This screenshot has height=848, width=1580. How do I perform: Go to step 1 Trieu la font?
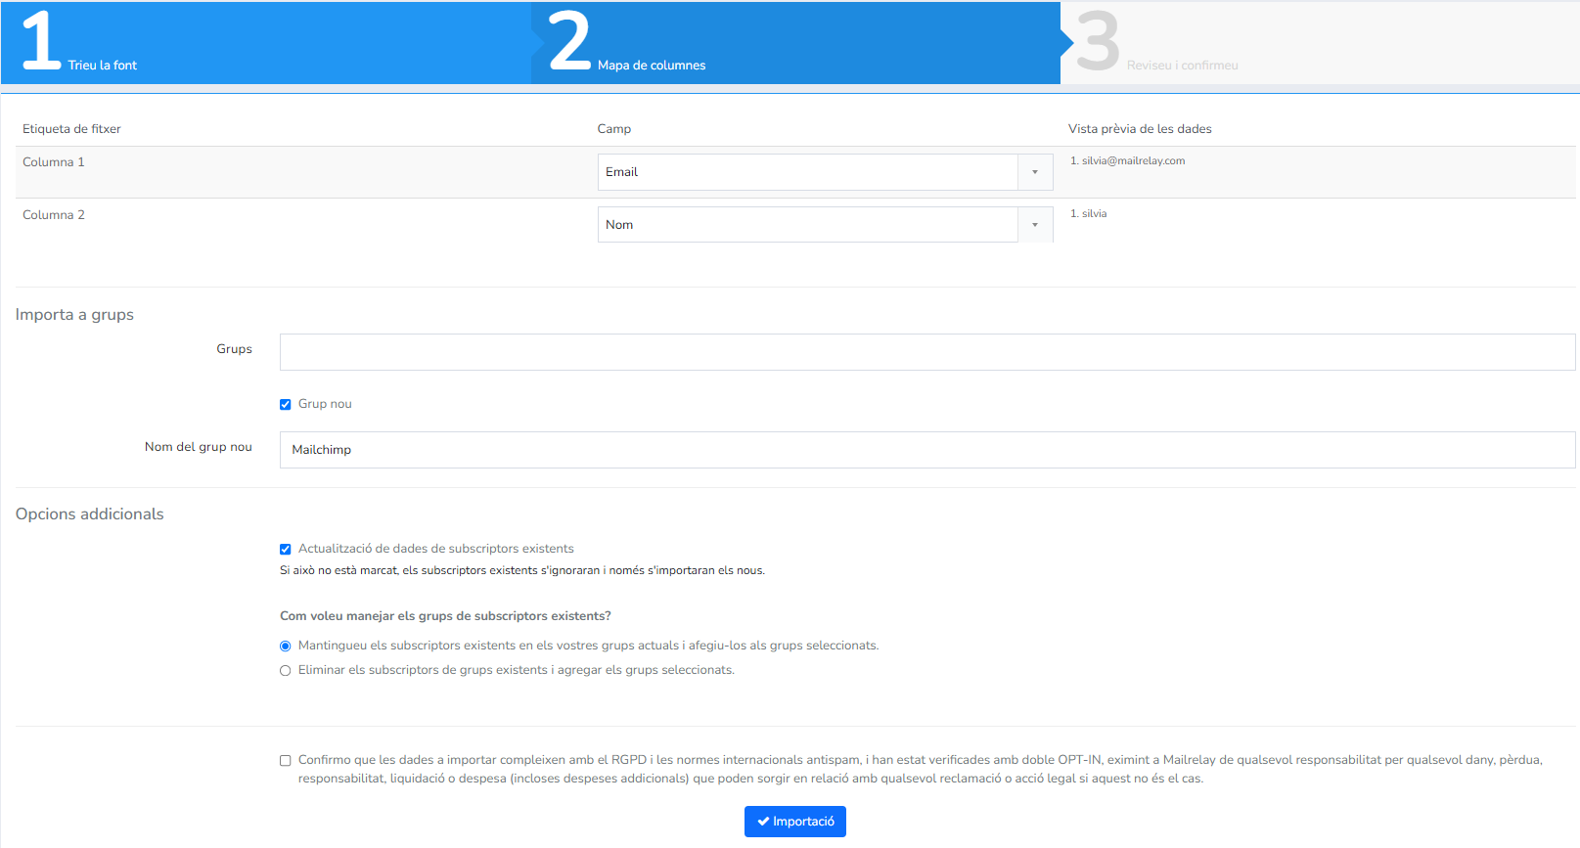pos(266,43)
